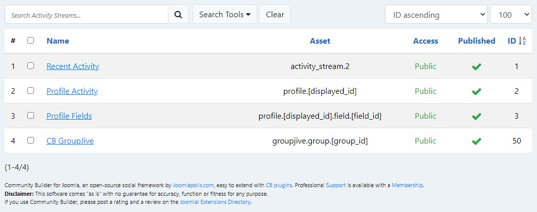Sort by the Published column header
This screenshot has height=212, width=537.
[476, 41]
